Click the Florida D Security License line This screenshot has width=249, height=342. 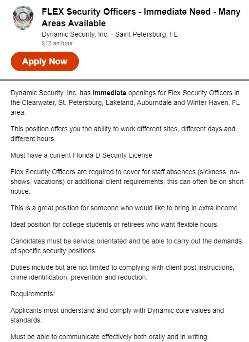pyautogui.click(x=81, y=155)
